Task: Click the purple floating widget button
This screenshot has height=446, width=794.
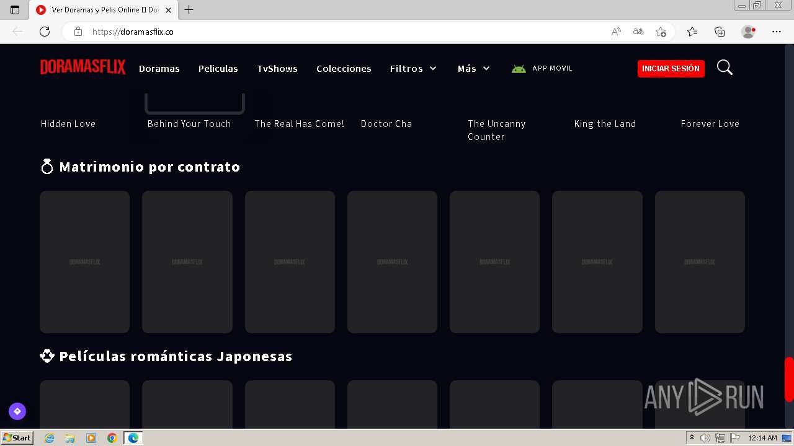Action: (x=17, y=411)
